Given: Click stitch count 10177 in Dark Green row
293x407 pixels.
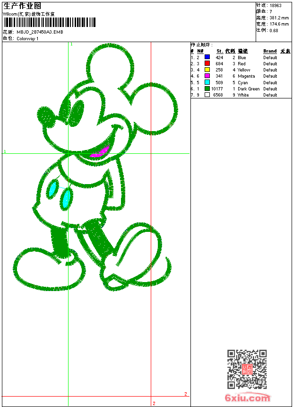Looking at the screenshot, I should click(217, 89).
